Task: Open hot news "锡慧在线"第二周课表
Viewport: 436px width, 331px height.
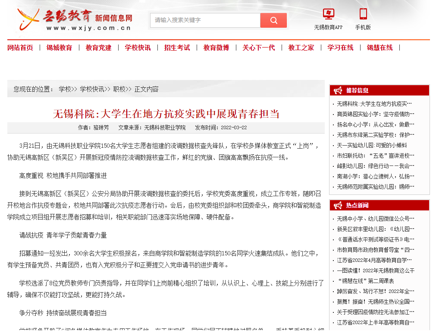Action: 365,281
